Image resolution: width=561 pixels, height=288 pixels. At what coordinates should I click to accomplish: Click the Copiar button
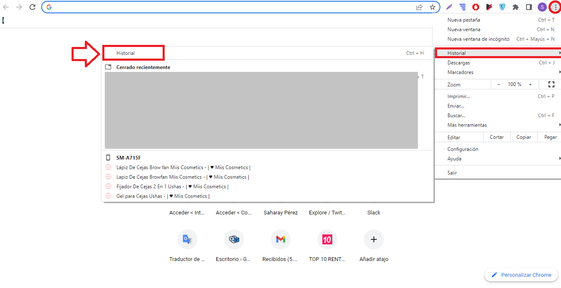tap(524, 137)
